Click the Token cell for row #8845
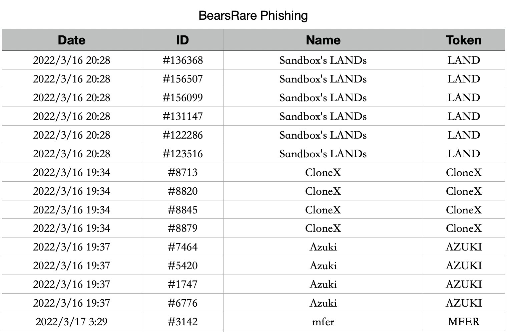Image resolution: width=507 pixels, height=332 pixels. pos(464,210)
